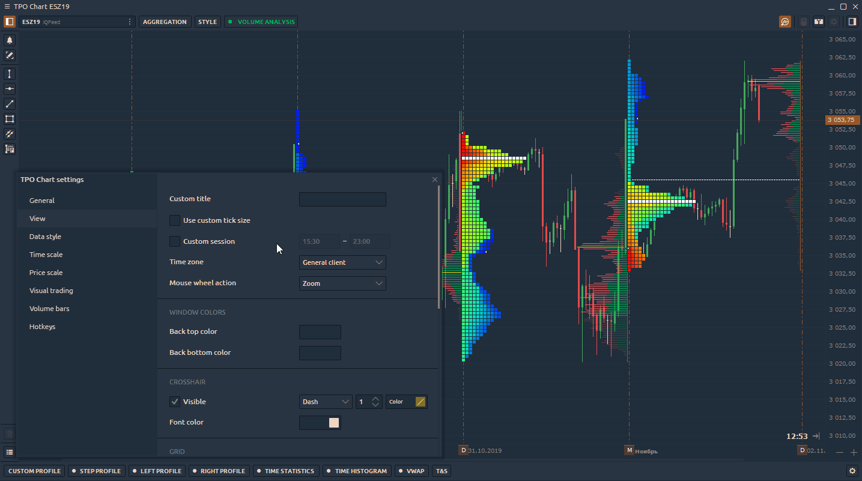The width and height of the screenshot is (862, 481).
Task: Click the M marker beside Ноябрь
Action: (629, 450)
